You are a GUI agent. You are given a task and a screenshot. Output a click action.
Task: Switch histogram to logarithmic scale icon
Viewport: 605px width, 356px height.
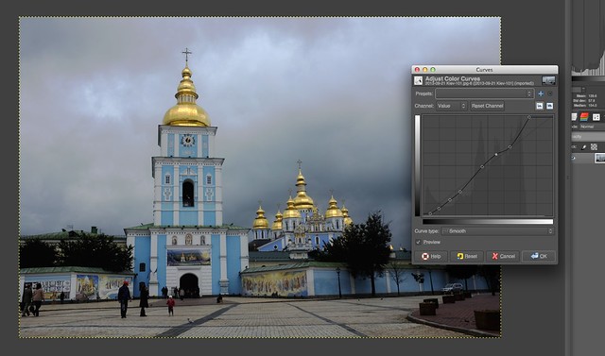click(x=550, y=106)
